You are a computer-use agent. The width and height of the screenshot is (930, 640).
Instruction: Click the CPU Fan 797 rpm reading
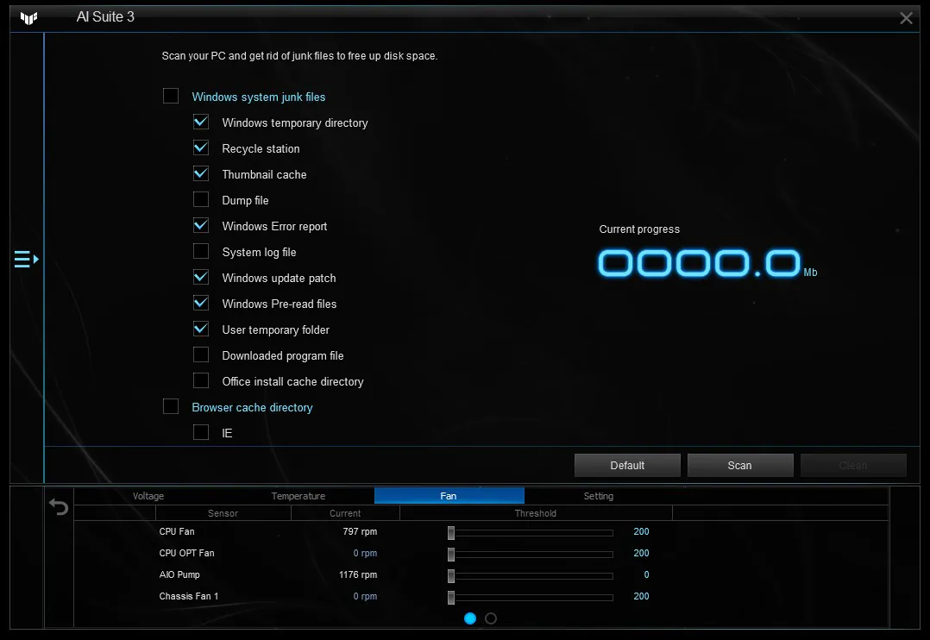(360, 531)
